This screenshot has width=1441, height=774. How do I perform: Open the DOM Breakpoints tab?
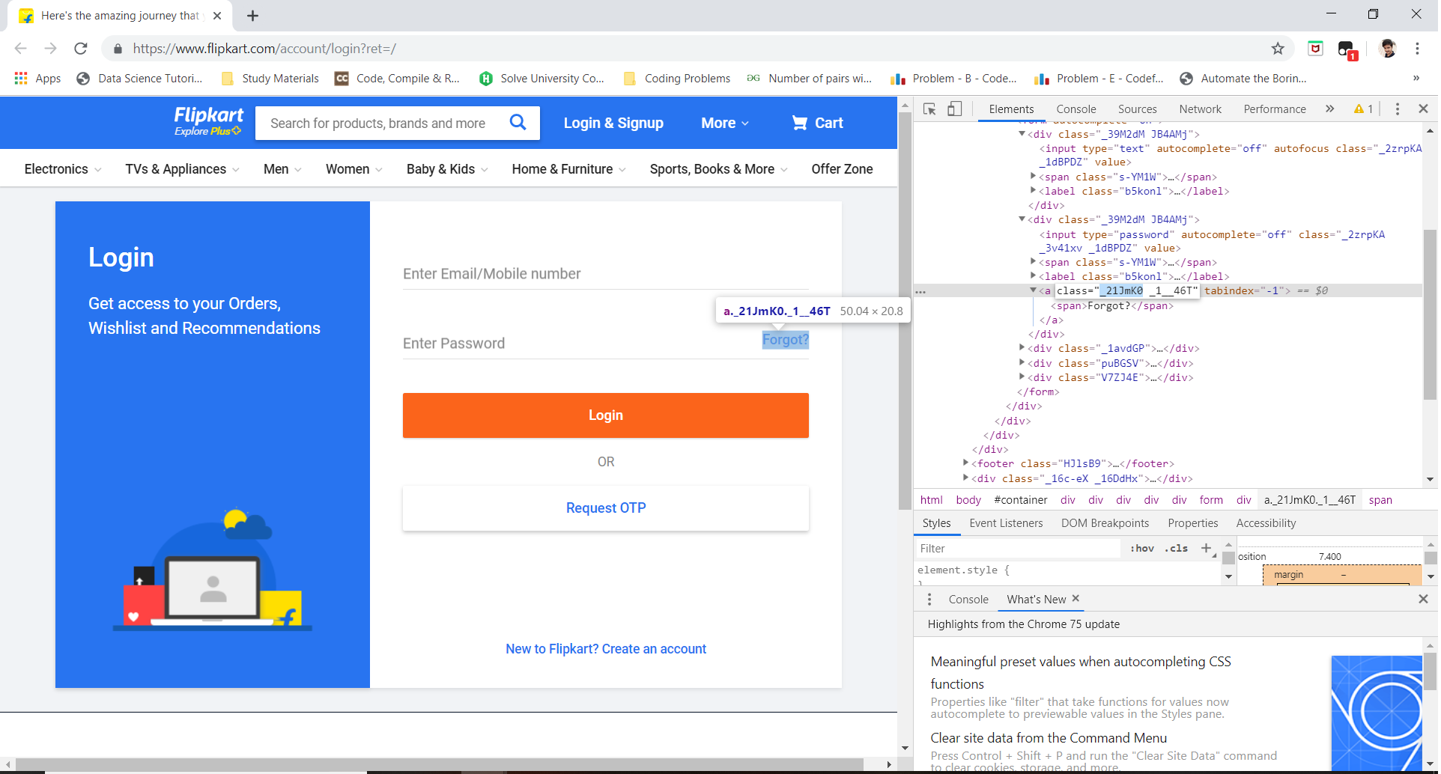[1105, 523]
